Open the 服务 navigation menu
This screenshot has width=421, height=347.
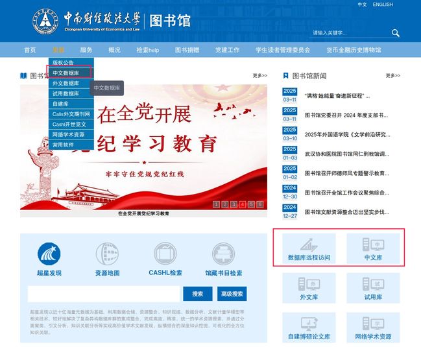click(86, 50)
